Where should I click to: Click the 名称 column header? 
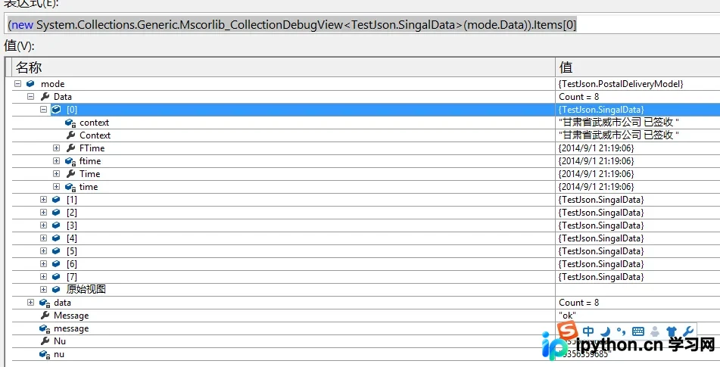click(x=283, y=67)
